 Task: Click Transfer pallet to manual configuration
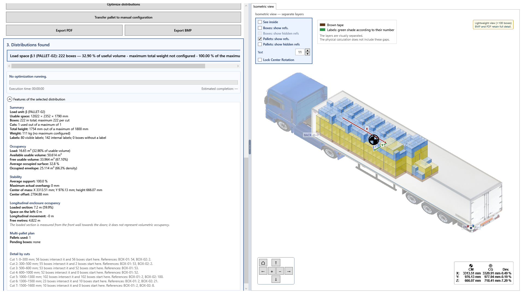[x=123, y=17]
